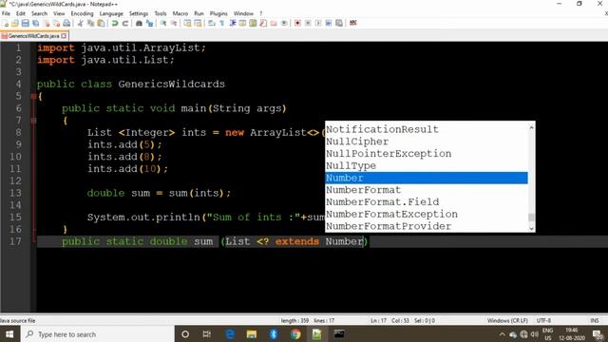Create a new file from toolbar
The height and width of the screenshot is (342, 608).
pyautogui.click(x=6, y=23)
